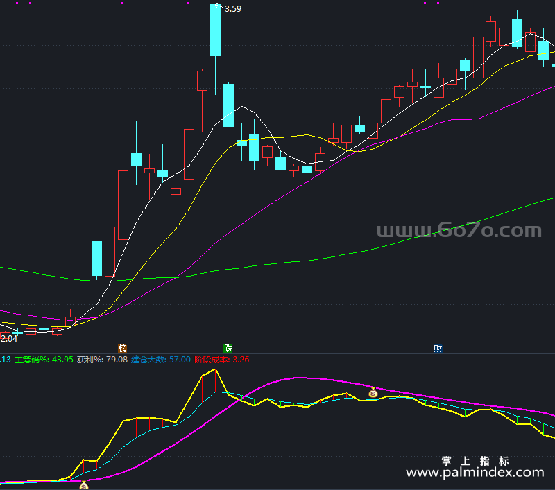The image size is (555, 490).
Task: Click the money bag icon at the indicator pane's bottom edge
Action: tap(83, 485)
